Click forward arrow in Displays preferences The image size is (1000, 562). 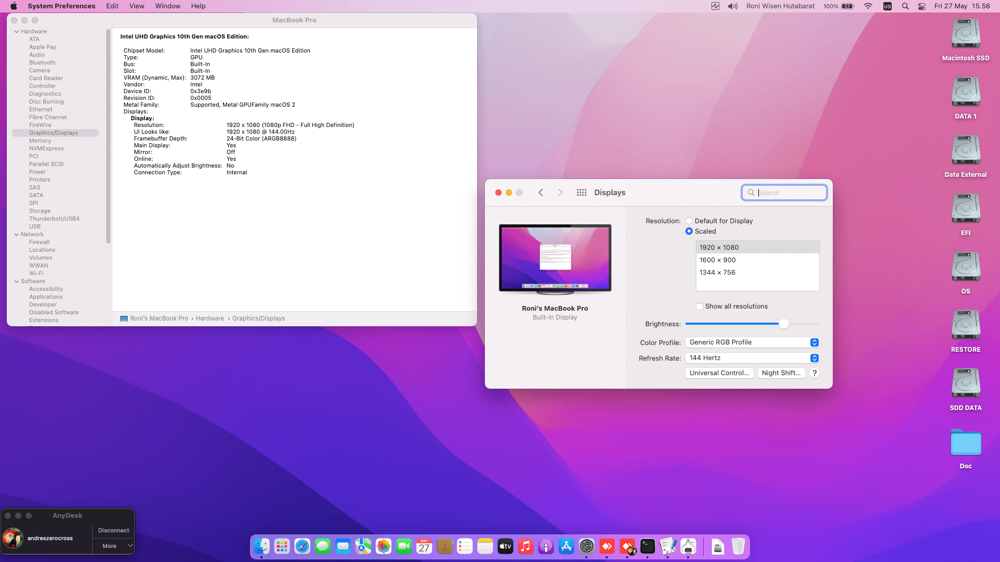tap(560, 193)
